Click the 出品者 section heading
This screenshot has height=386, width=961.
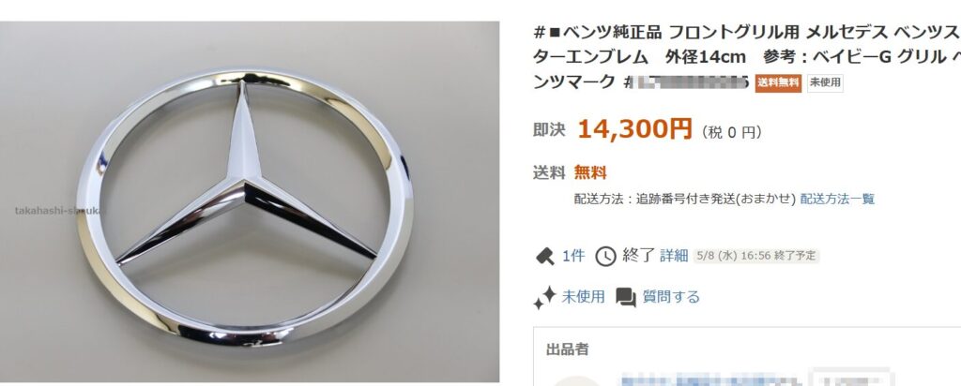[568, 349]
